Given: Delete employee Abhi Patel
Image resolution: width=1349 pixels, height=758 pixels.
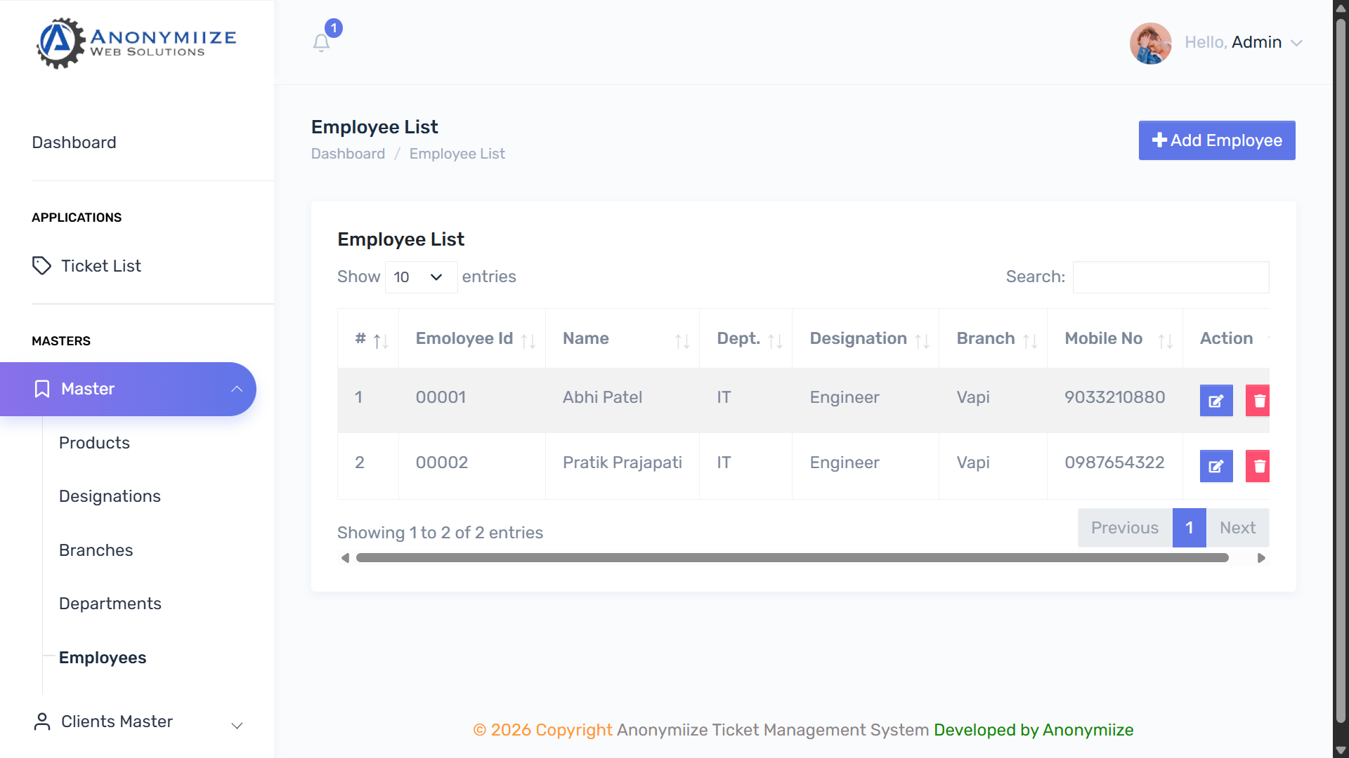Looking at the screenshot, I should click(x=1258, y=401).
